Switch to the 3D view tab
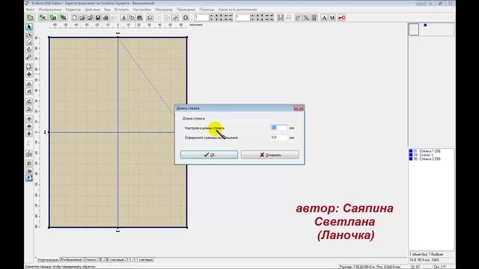The image size is (479, 269). [100, 260]
